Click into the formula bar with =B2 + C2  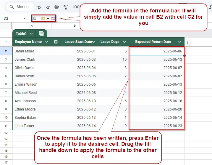click(x=44, y=18)
